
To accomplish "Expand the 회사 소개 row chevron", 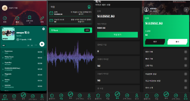I will click(x=185, y=88).
